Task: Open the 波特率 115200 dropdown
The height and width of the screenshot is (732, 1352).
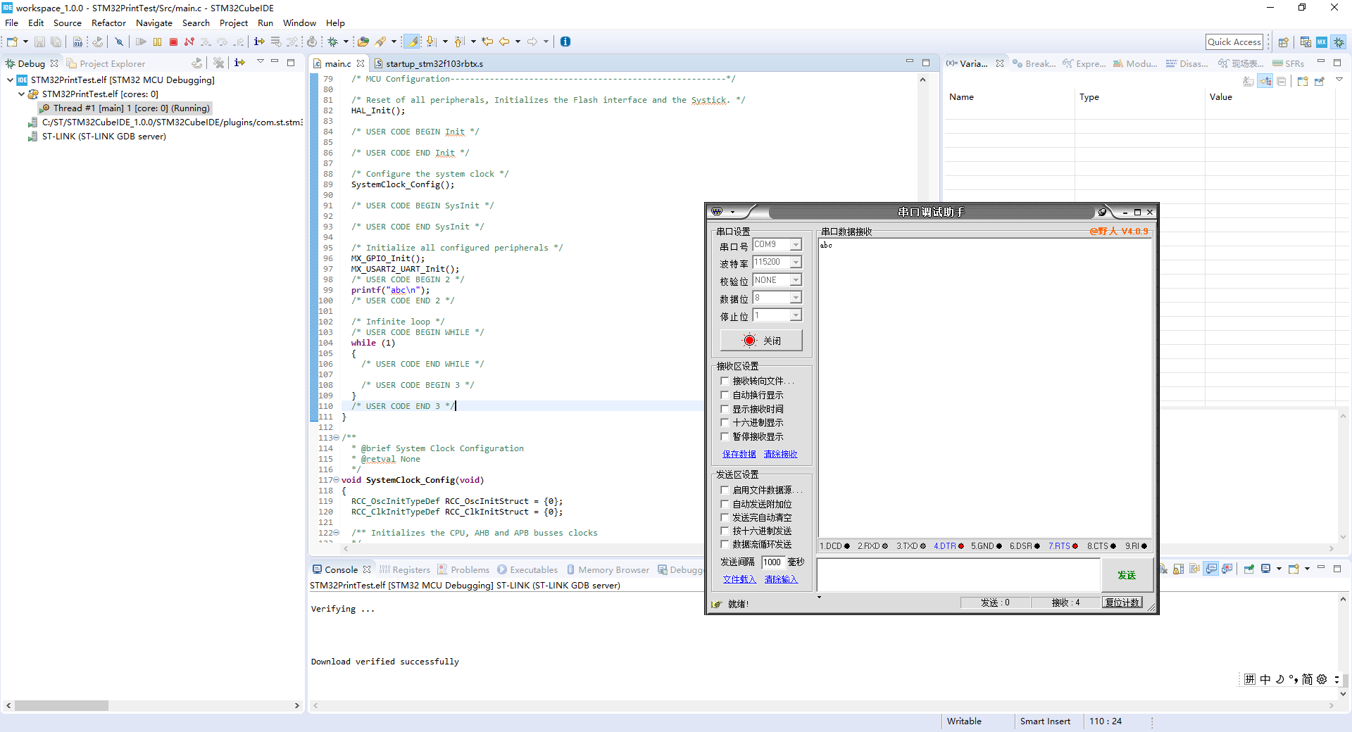Action: (796, 263)
